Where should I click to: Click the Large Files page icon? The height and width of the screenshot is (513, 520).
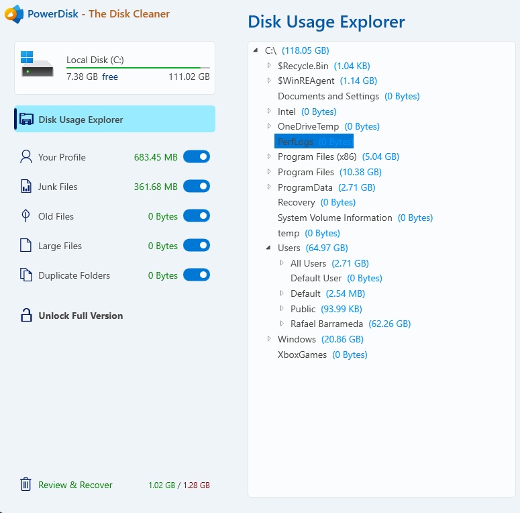(x=26, y=246)
